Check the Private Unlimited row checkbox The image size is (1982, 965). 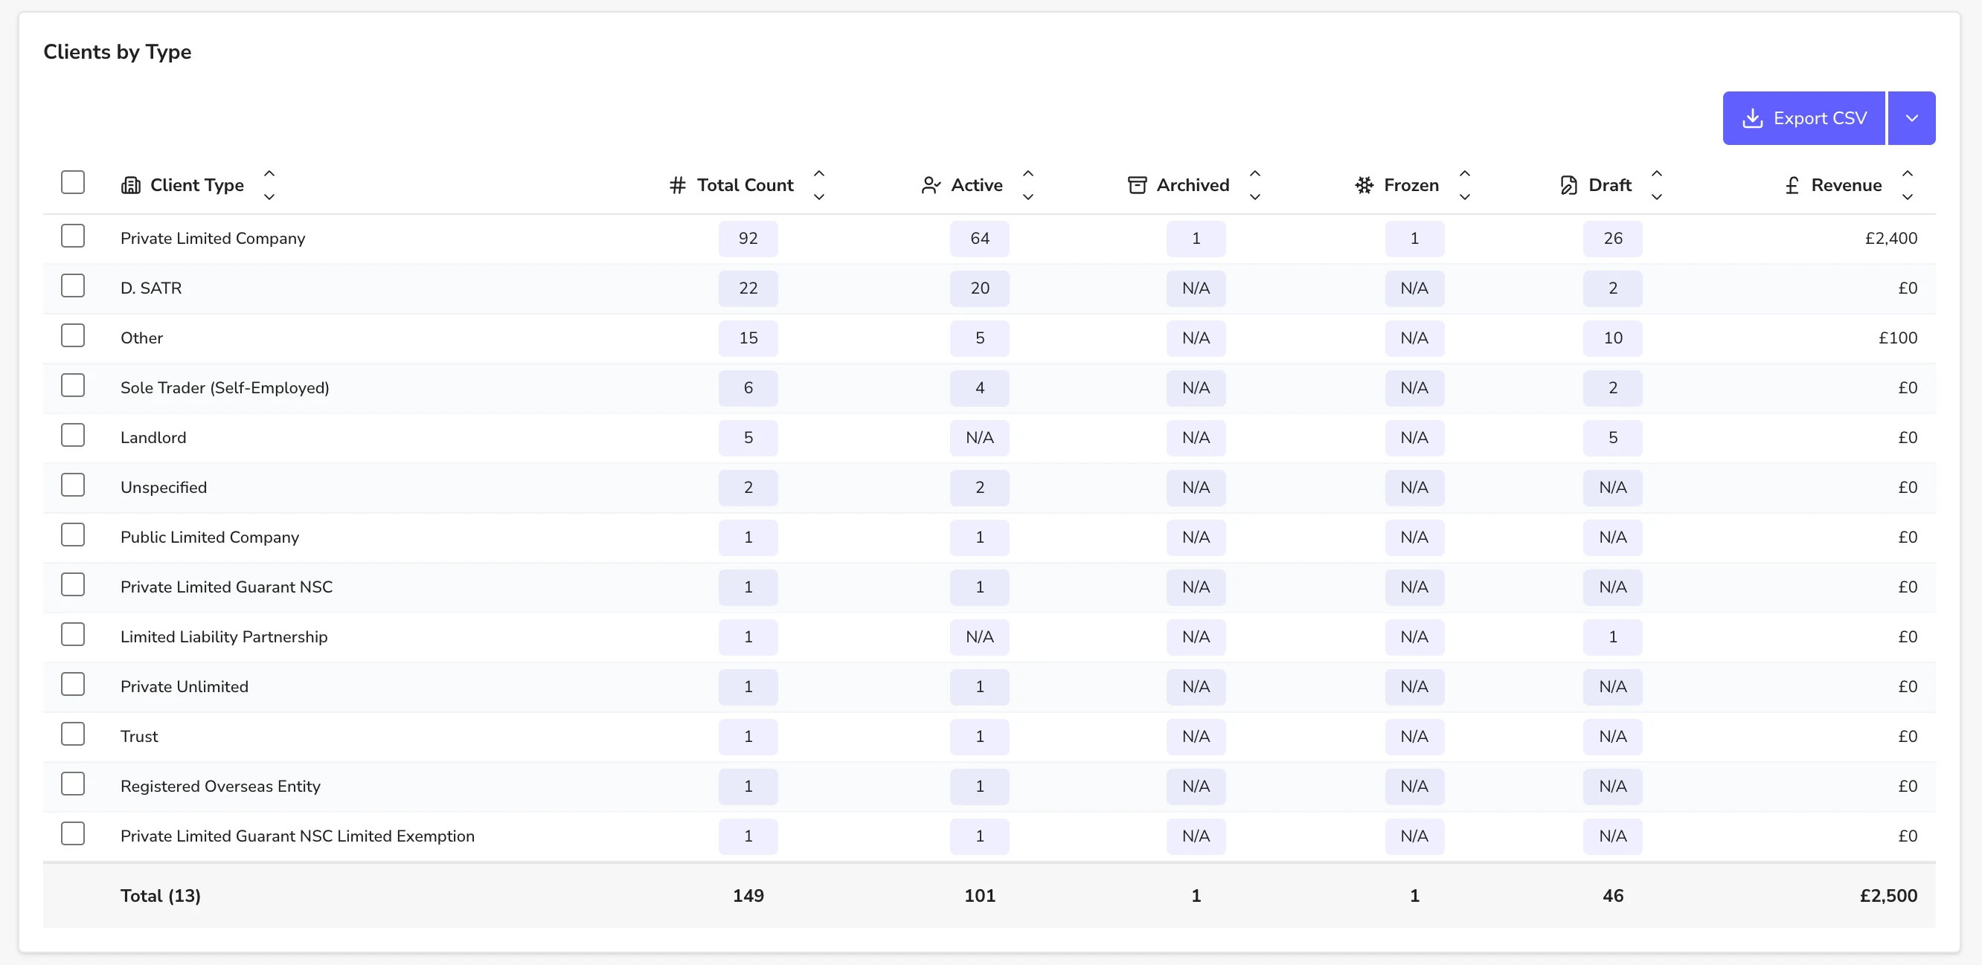(73, 684)
